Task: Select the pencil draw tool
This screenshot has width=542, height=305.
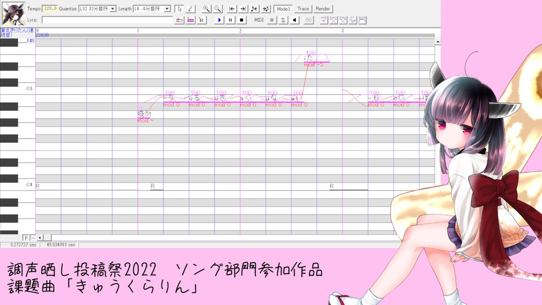Action: (190, 8)
